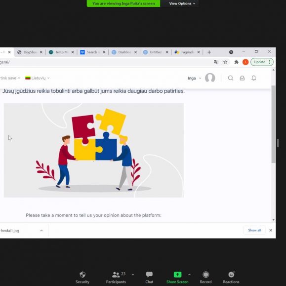Click the address bar URL field
The image size is (286, 286).
(106, 62)
